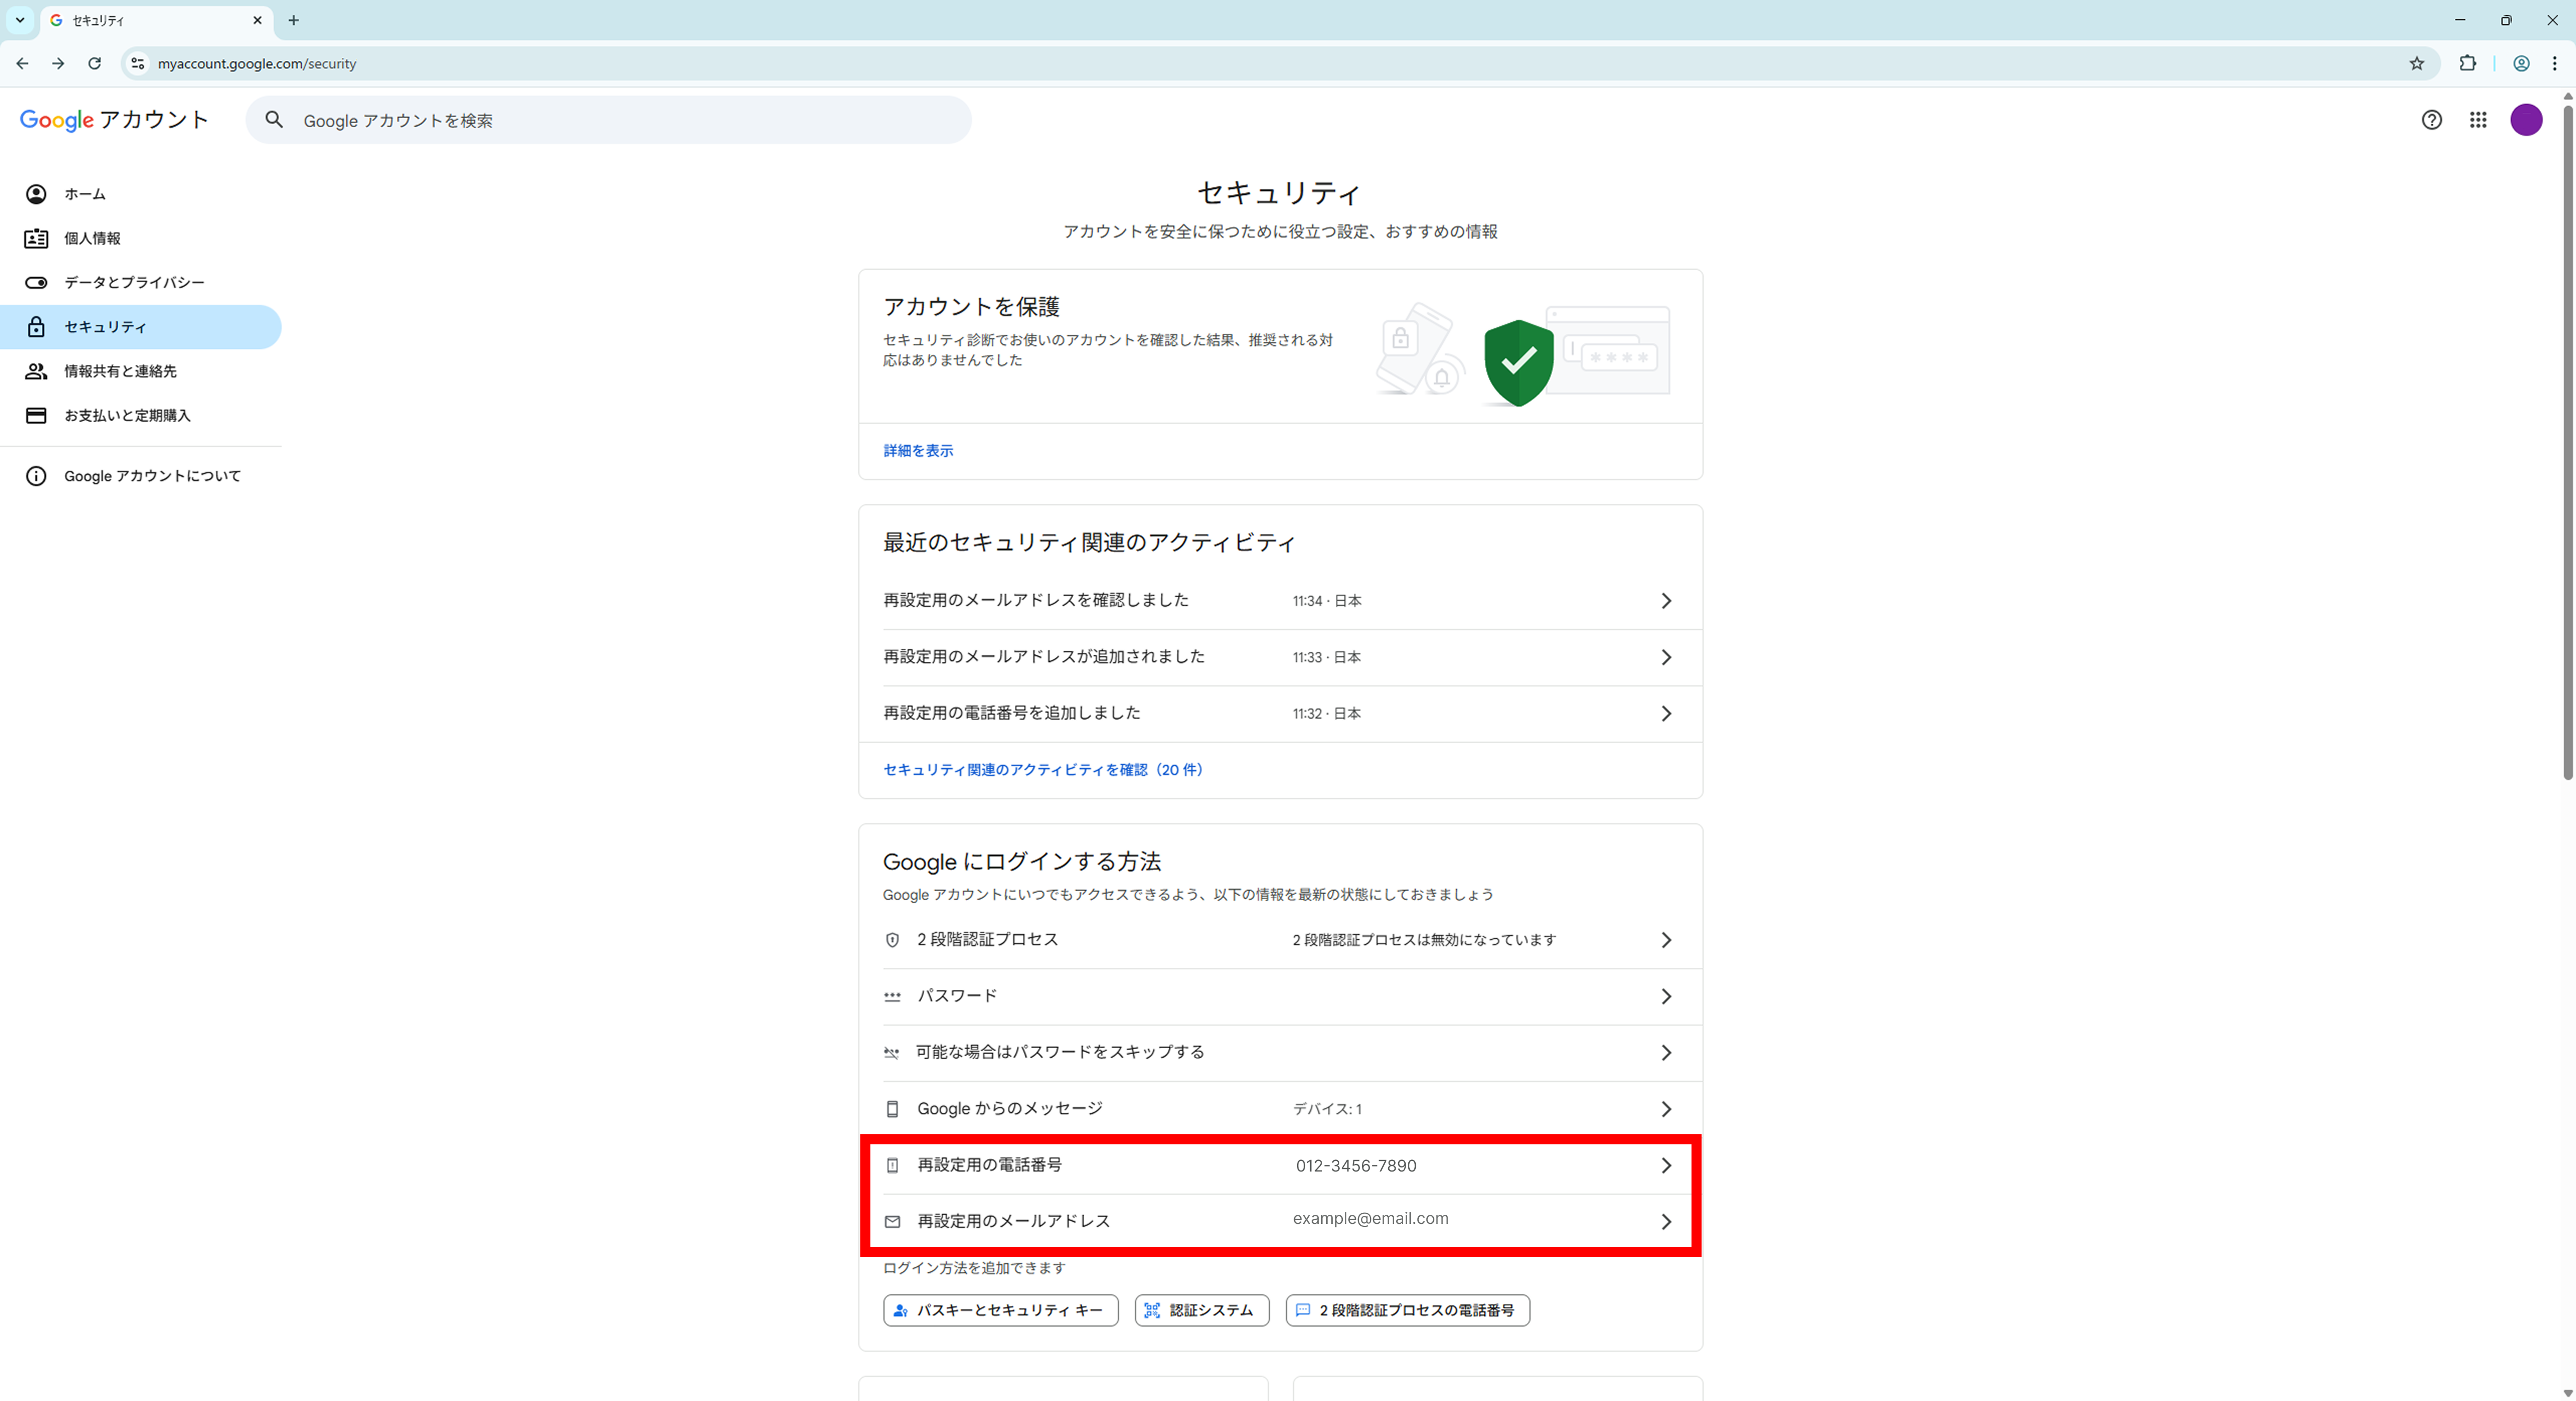Screen dimensions: 2576x1401
Task: Open the Google apps grid
Action: [x=2477, y=120]
